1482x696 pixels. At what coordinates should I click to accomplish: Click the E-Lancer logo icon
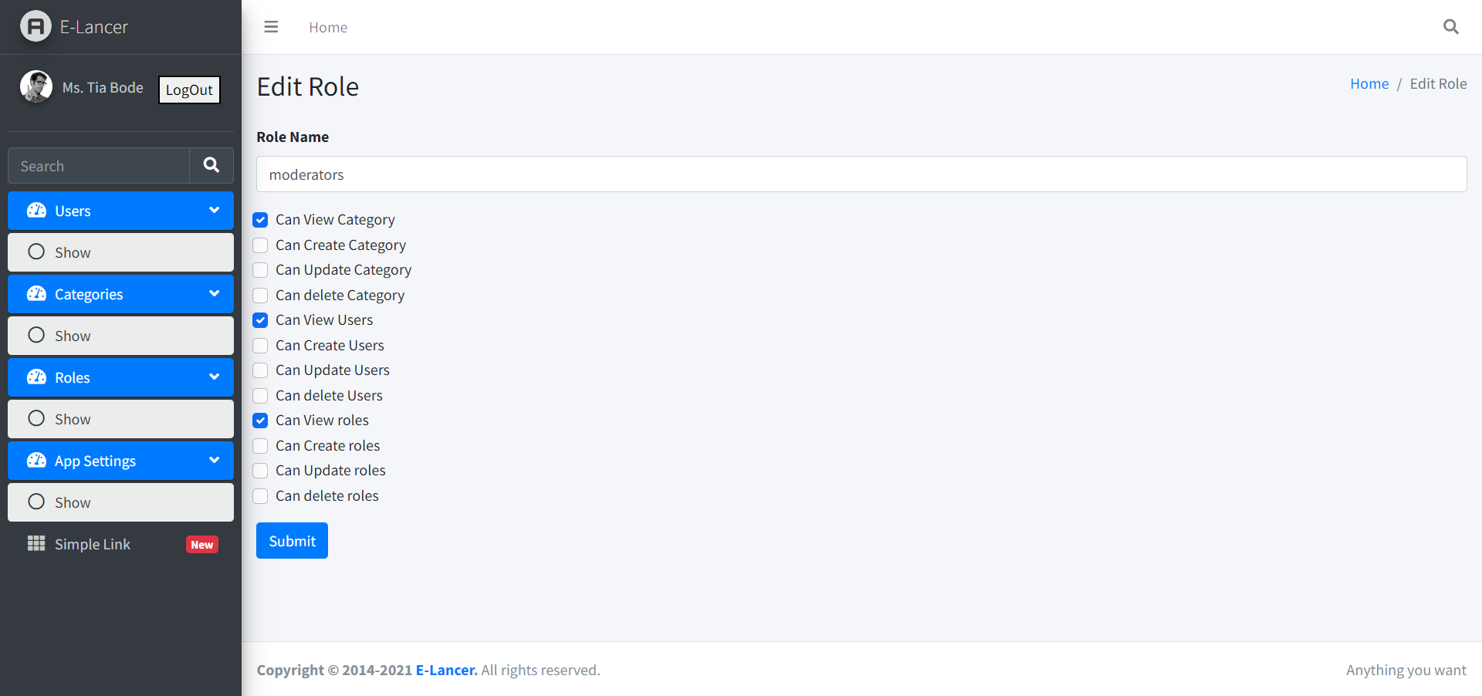[x=35, y=26]
